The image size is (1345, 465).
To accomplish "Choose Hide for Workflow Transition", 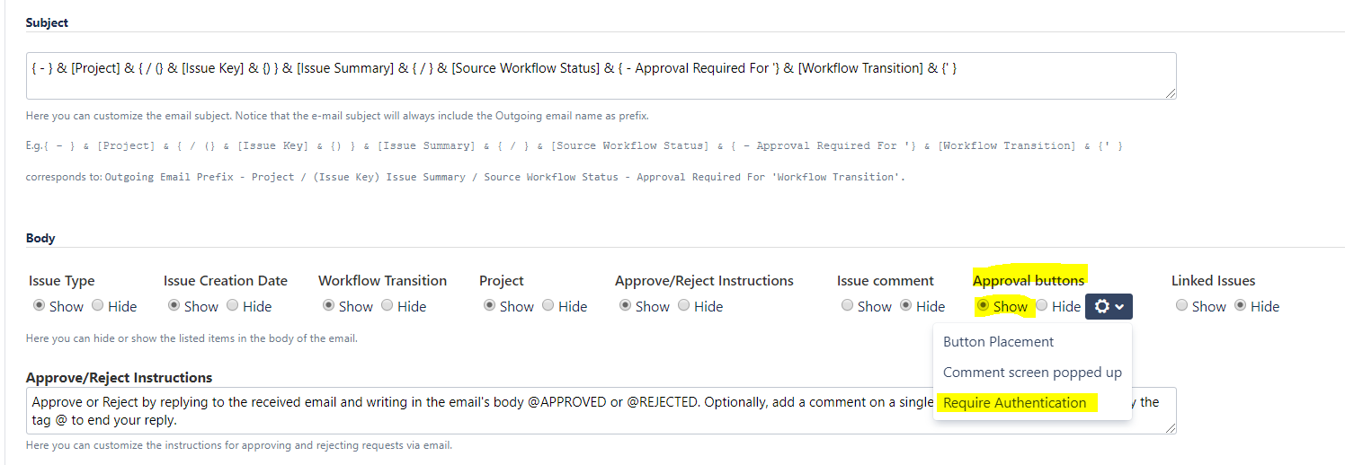I will pyautogui.click(x=387, y=306).
